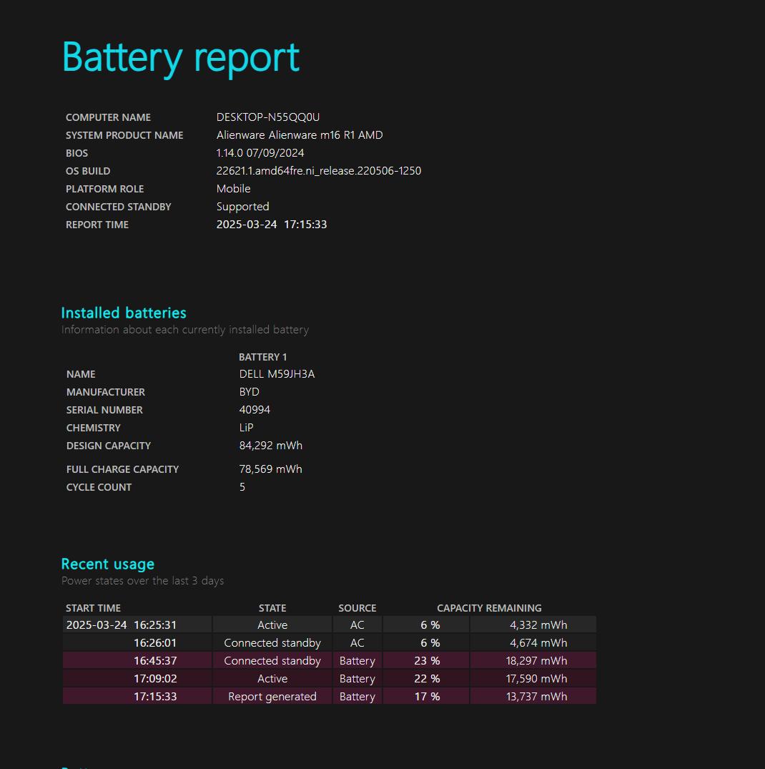Click the Battery report title
Screen dimensions: 765x769
pos(180,58)
